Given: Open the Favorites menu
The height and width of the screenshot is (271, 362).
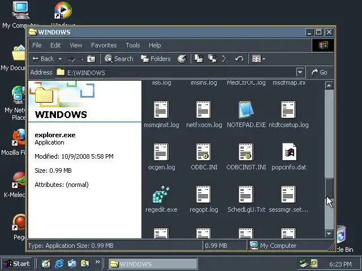Looking at the screenshot, I should [104, 45].
